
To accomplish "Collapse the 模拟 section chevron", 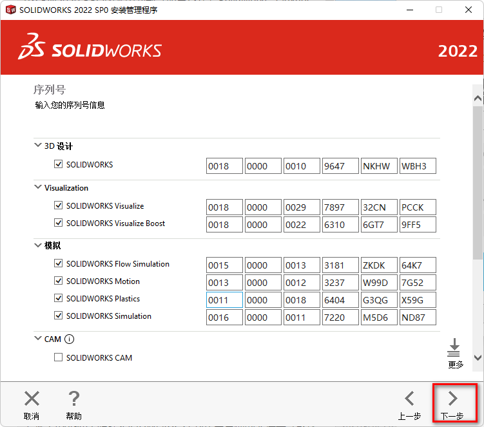I will 37,245.
